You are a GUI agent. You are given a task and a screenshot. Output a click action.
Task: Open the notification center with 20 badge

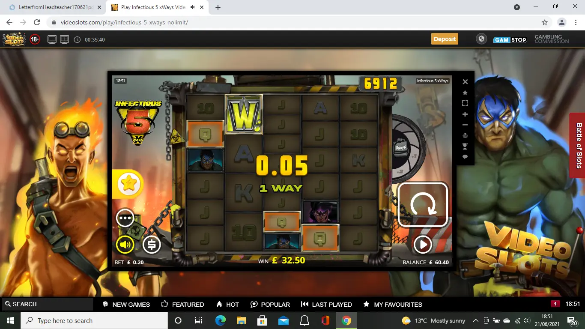tap(573, 320)
